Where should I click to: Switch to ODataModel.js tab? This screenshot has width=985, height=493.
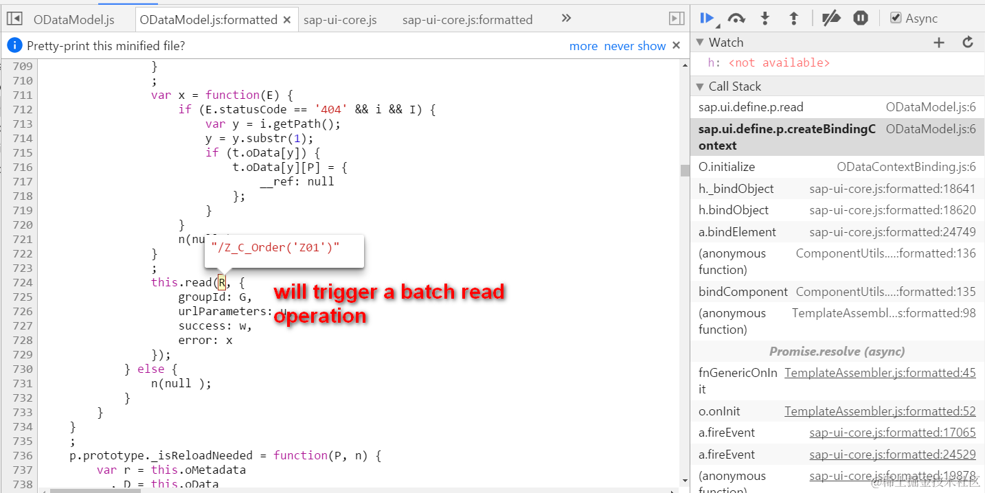tap(73, 20)
